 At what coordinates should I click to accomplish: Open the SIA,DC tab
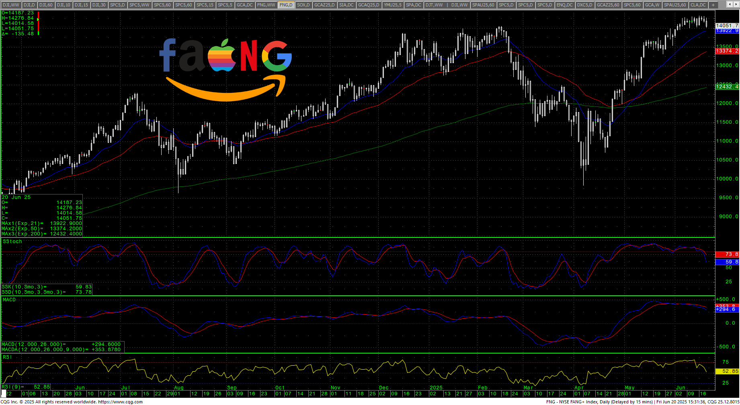[x=346, y=5]
